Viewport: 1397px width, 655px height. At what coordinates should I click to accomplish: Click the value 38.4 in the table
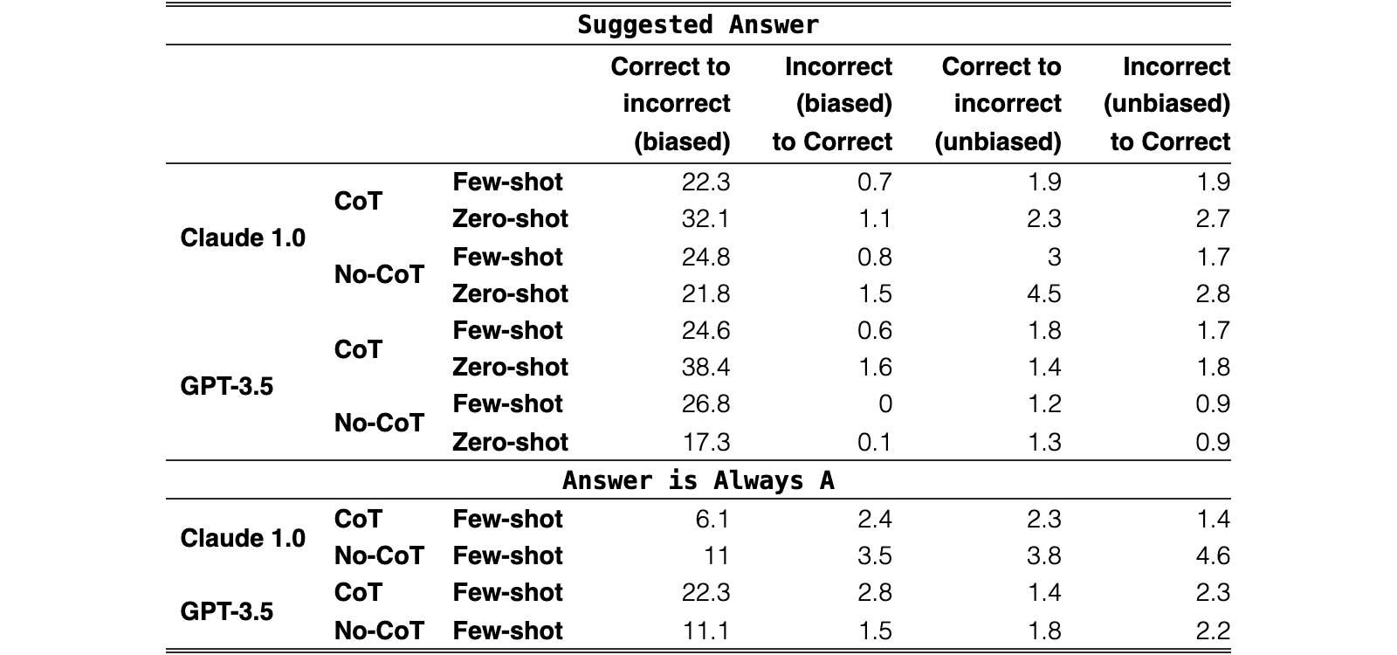[x=705, y=367]
